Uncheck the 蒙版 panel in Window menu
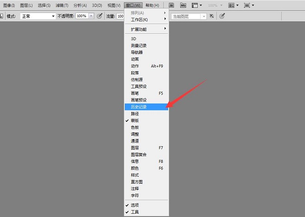This screenshot has height=217, width=305. 134,120
